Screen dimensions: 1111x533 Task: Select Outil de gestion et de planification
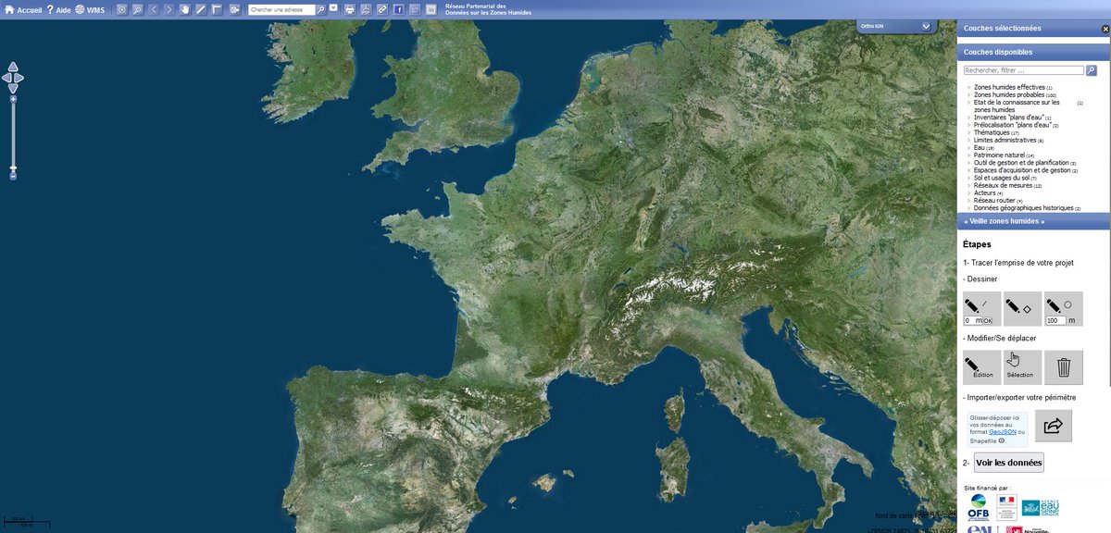click(1021, 163)
